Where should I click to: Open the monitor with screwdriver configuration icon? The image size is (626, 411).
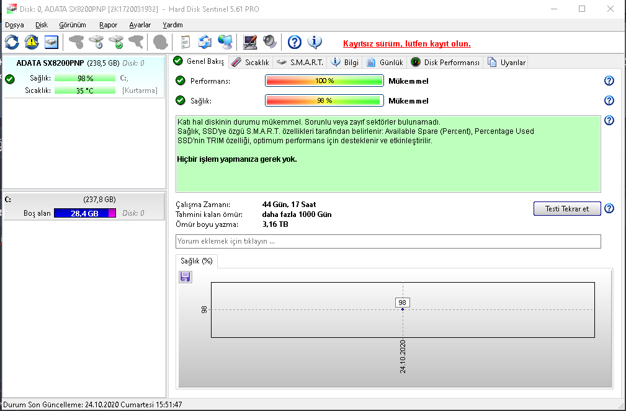(250, 42)
